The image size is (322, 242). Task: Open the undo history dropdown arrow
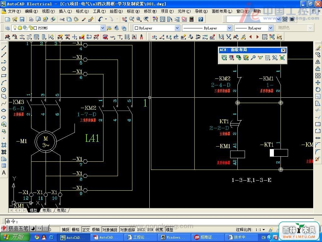(106, 19)
